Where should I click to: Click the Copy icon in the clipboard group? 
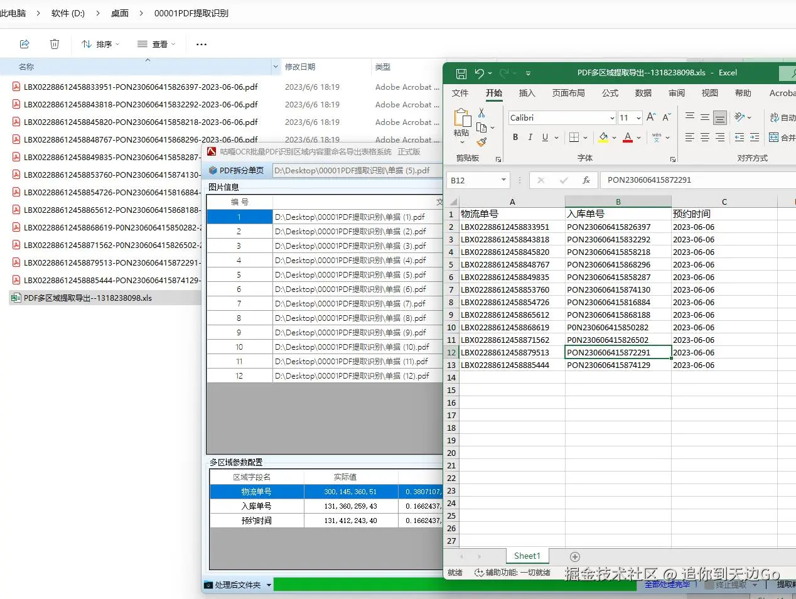481,127
